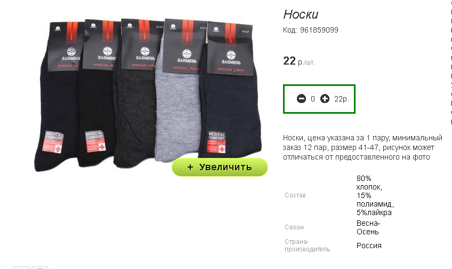
Task: Click the Россия country value
Action: coord(369,246)
